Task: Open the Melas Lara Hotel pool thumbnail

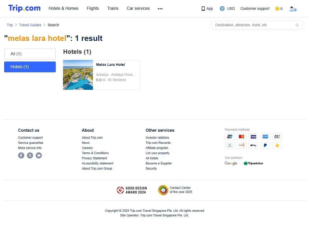Action: [78, 75]
